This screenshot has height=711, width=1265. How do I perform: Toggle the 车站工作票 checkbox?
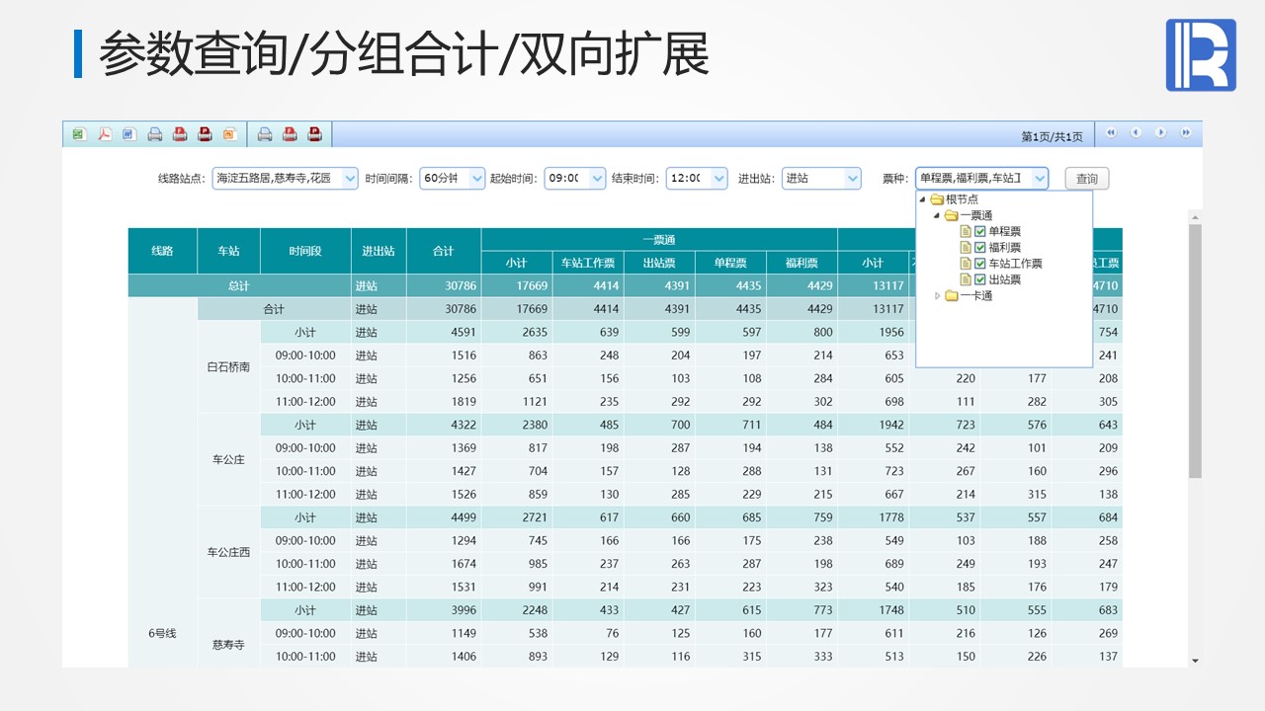[980, 264]
